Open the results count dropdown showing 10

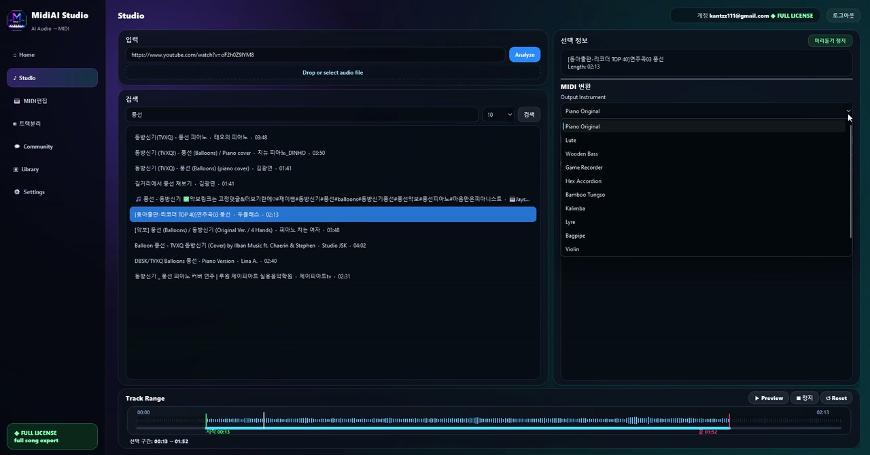[498, 115]
